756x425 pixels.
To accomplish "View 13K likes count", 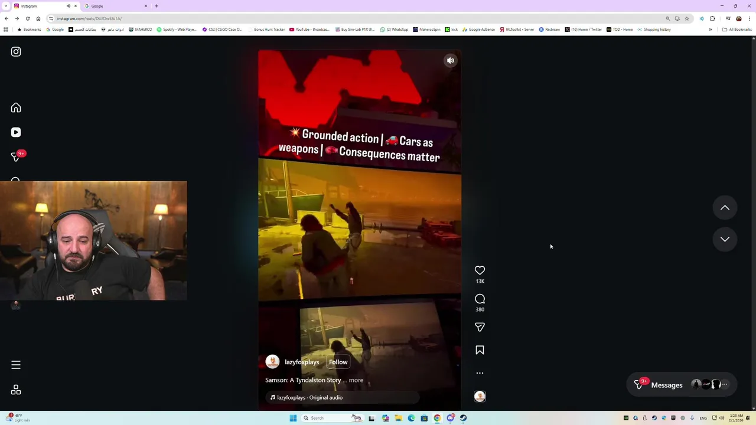I will [480, 282].
